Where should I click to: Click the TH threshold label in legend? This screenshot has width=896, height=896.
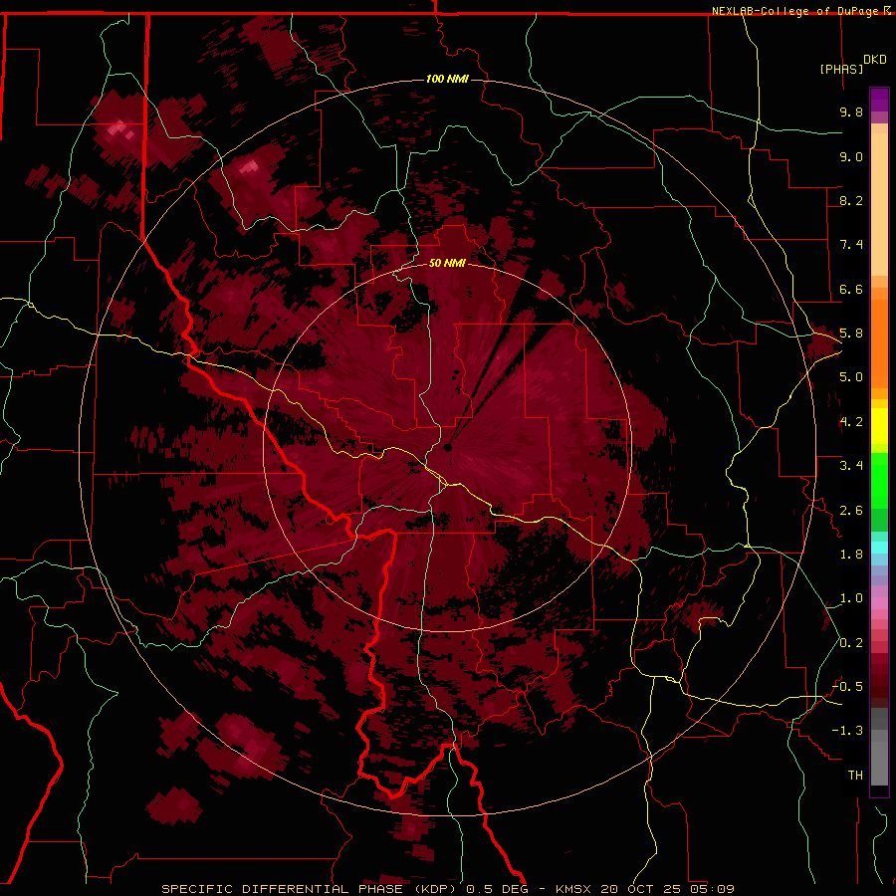855,776
